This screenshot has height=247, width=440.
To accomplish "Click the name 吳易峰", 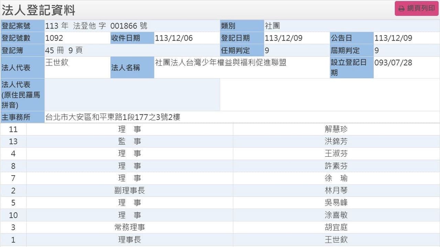I will 336,203.
